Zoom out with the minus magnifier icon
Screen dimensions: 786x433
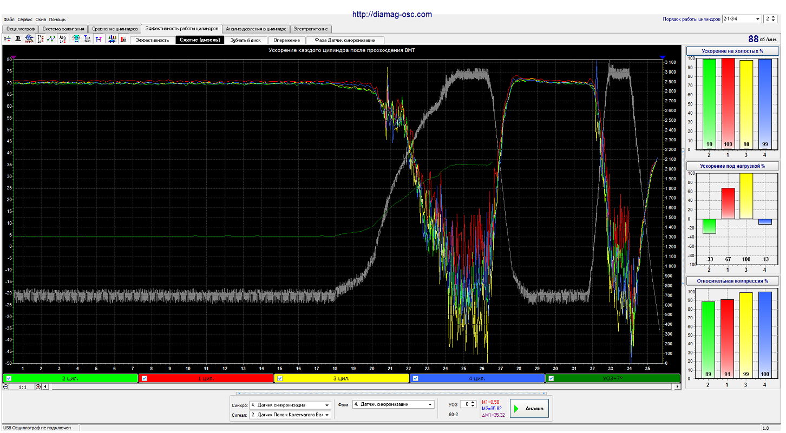coord(6,386)
